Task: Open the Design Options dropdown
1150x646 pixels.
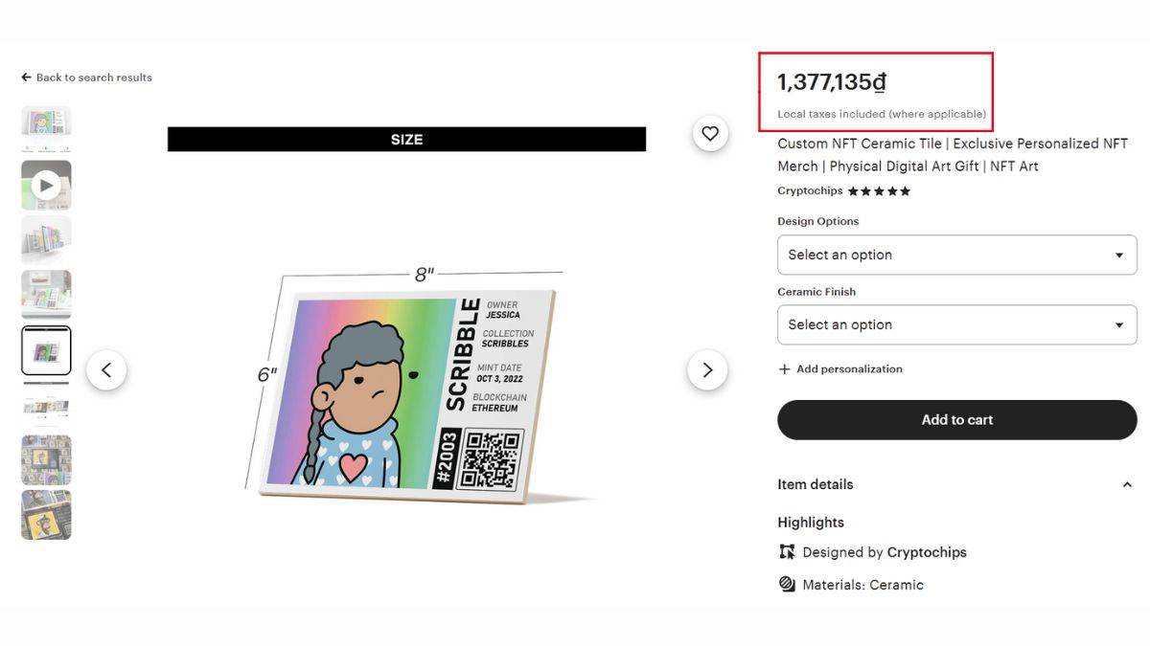Action: (x=956, y=256)
